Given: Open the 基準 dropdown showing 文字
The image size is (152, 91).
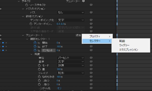Looking at the screenshot, I should coord(71,62).
